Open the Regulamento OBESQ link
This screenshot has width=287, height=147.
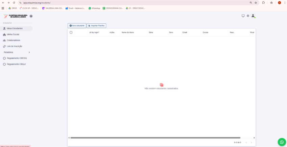(x=17, y=58)
